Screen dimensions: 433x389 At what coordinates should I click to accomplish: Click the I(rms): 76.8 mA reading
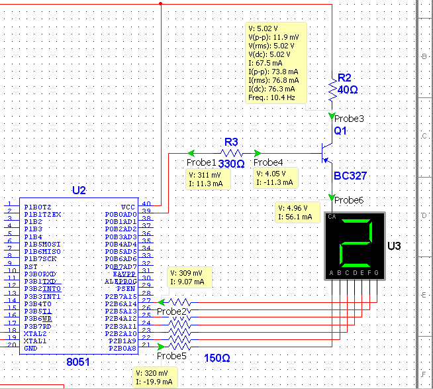273,80
